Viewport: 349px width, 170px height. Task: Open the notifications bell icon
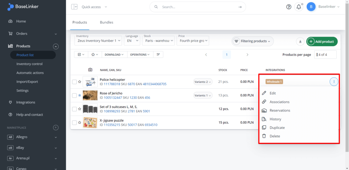pyautogui.click(x=299, y=7)
